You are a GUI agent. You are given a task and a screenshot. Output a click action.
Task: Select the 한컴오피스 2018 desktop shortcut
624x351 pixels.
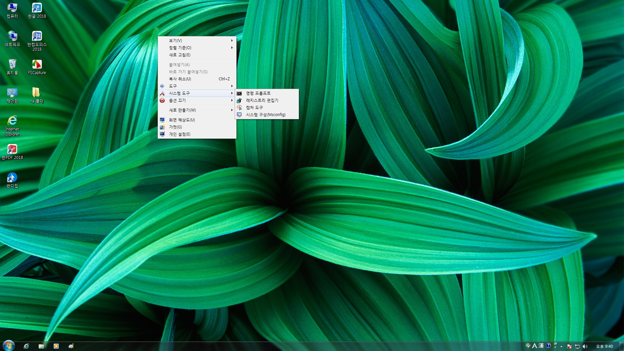tap(37, 41)
